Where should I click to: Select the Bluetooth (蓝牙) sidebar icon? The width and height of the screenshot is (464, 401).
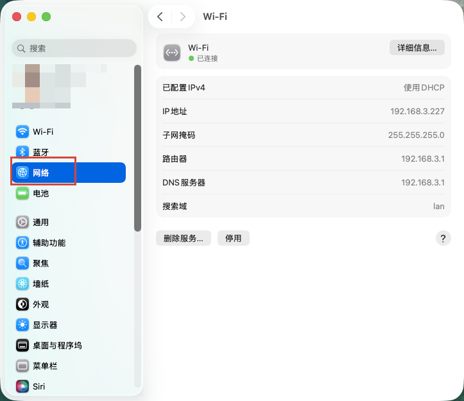tap(22, 152)
